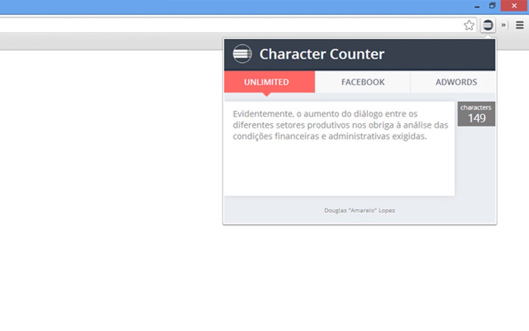Image resolution: width=529 pixels, height=331 pixels.
Task: Expand hidden extensions with the double-chevron
Action: 503,24
